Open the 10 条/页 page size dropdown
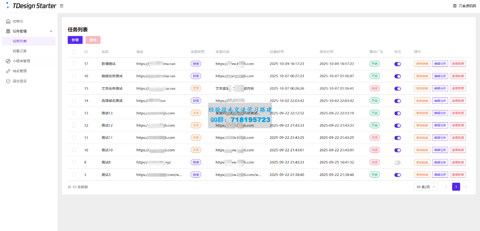This screenshot has width=480, height=231. (426, 187)
